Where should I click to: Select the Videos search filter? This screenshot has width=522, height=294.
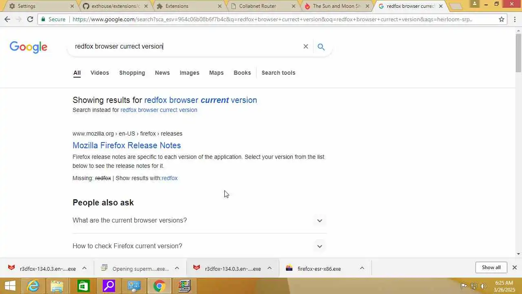coord(100,73)
